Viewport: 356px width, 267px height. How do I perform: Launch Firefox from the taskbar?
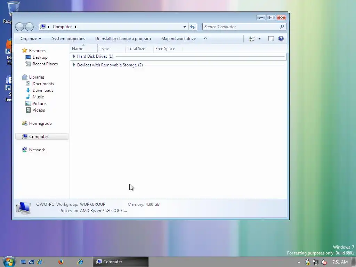pos(60,262)
